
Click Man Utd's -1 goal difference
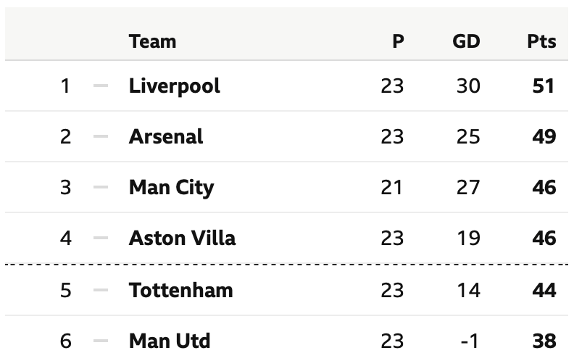click(x=470, y=341)
